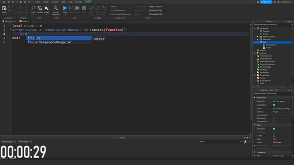Click the BrickColor Lime green swatch

(x=274, y=101)
